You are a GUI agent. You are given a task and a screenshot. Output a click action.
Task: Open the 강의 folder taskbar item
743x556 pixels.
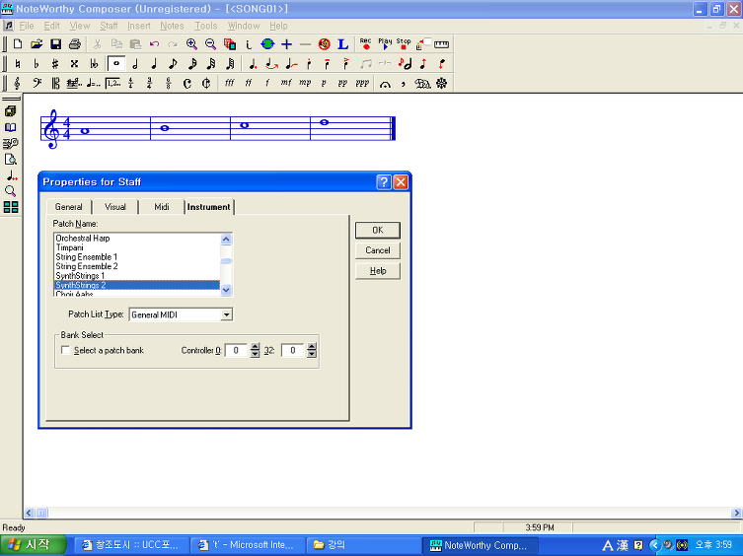click(x=362, y=545)
